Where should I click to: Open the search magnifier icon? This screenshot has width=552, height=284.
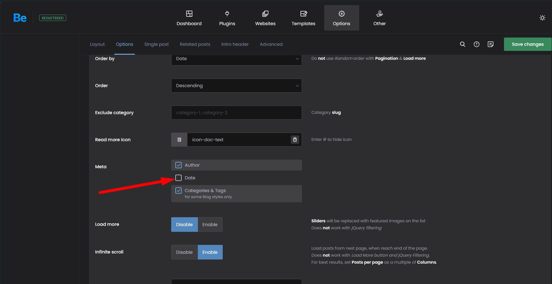pyautogui.click(x=462, y=44)
